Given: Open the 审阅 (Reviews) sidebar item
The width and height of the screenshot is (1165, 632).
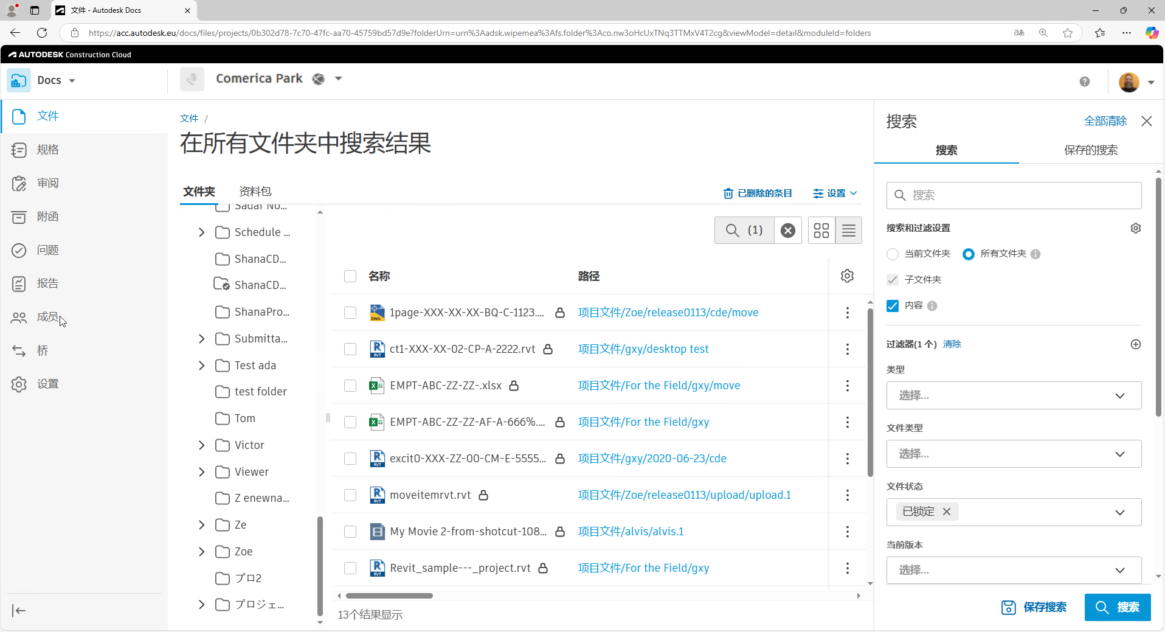Looking at the screenshot, I should click(x=47, y=183).
